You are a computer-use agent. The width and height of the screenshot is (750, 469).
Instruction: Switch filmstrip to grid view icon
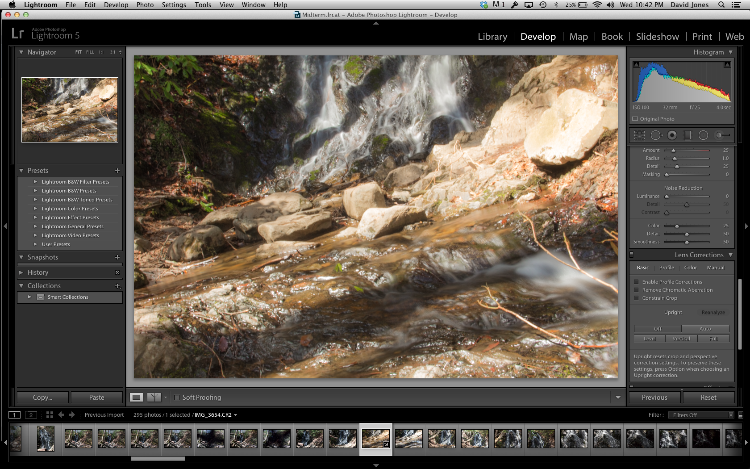click(x=50, y=415)
